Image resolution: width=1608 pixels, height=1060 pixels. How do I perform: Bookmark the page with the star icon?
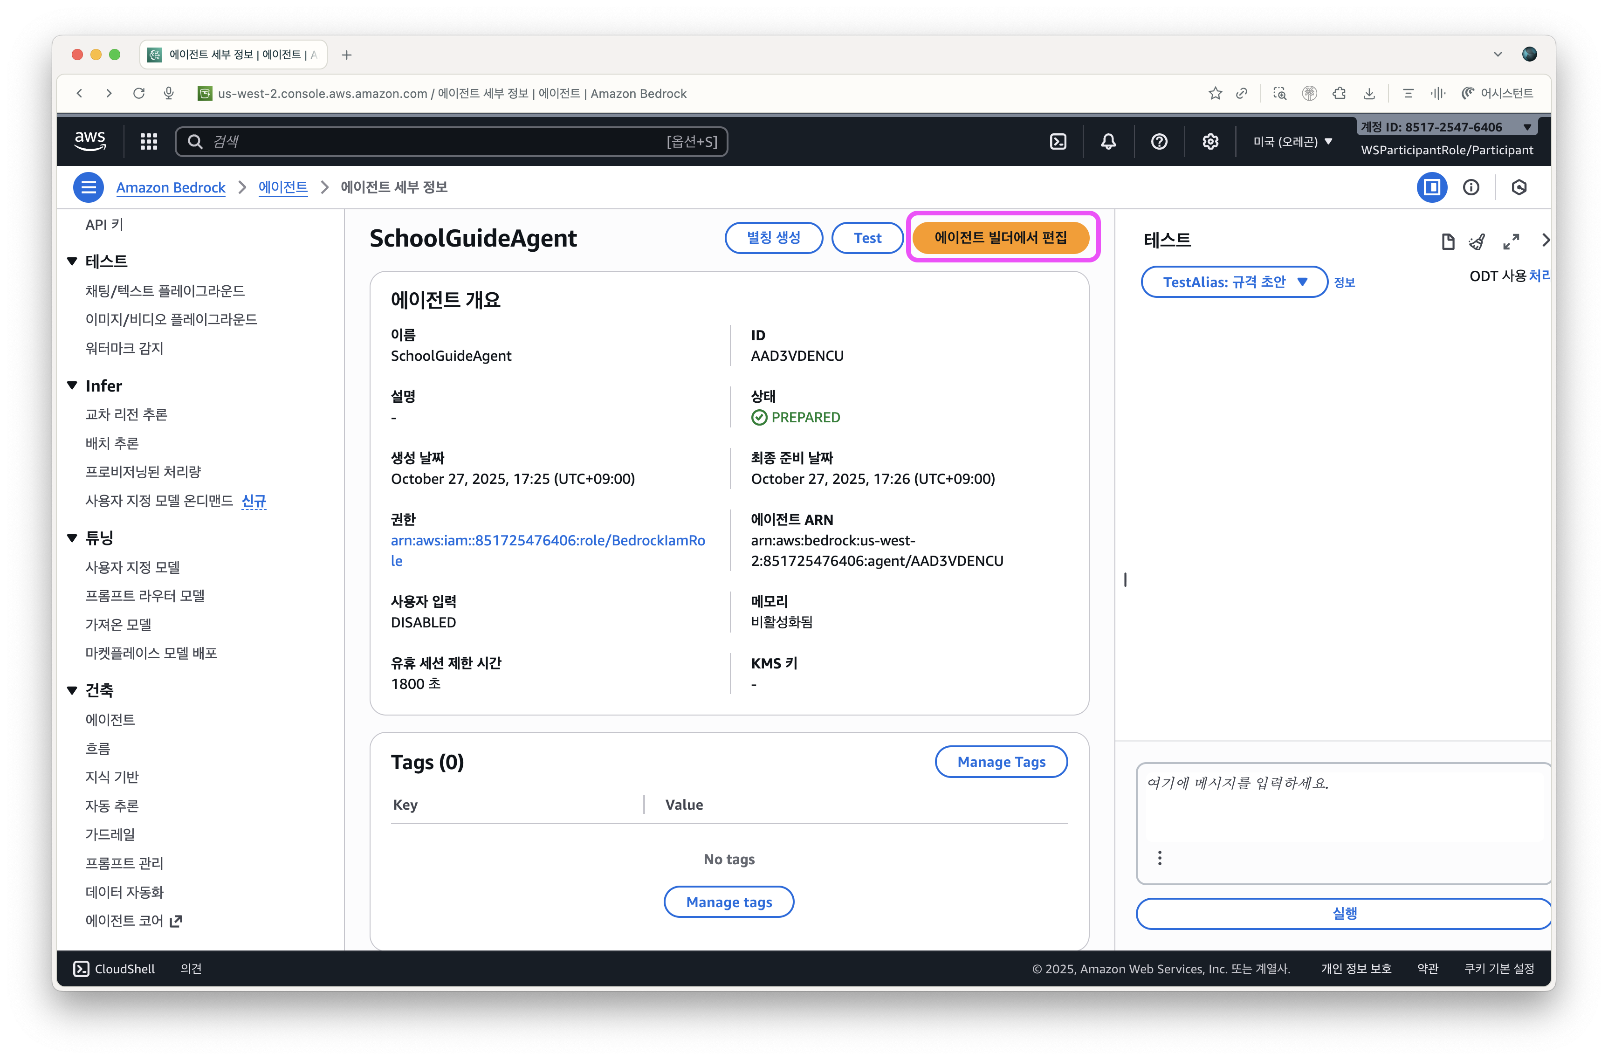1215,93
